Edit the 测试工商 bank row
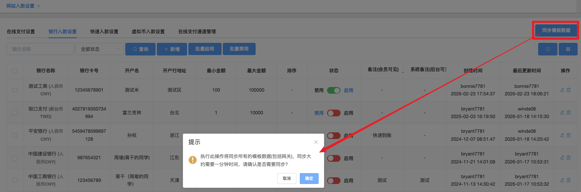Viewport: 581px width, 192px height. tap(563, 90)
